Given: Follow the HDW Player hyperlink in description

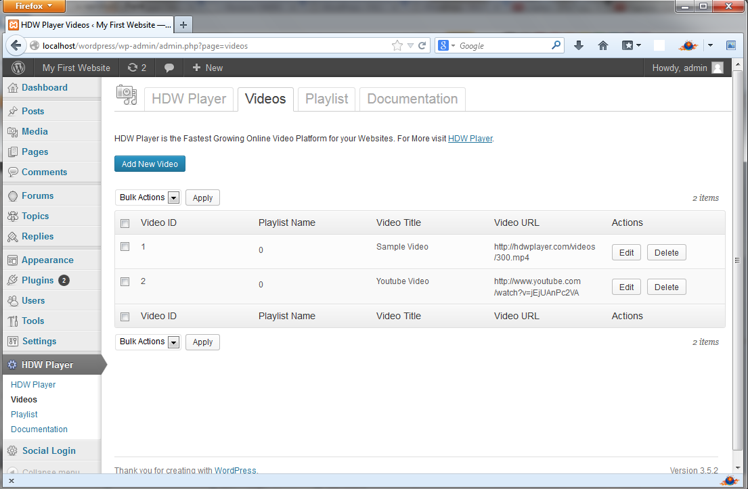Looking at the screenshot, I should coord(470,139).
